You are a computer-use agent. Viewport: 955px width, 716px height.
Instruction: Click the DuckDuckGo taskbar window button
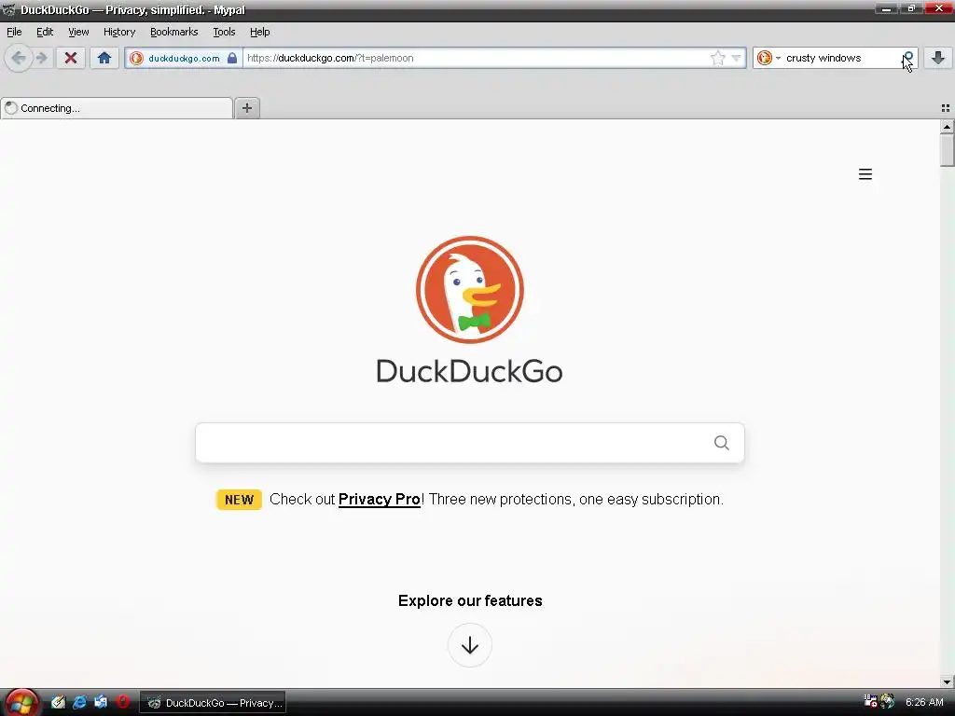point(214,703)
